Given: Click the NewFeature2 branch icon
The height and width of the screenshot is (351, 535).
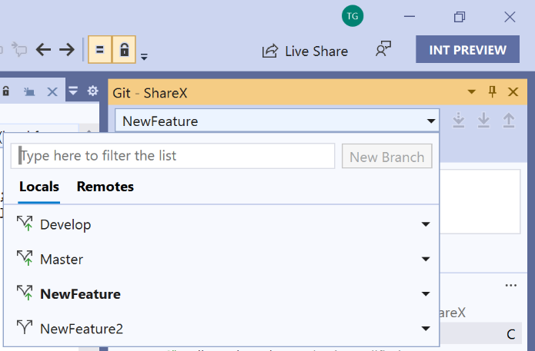Looking at the screenshot, I should point(25,327).
